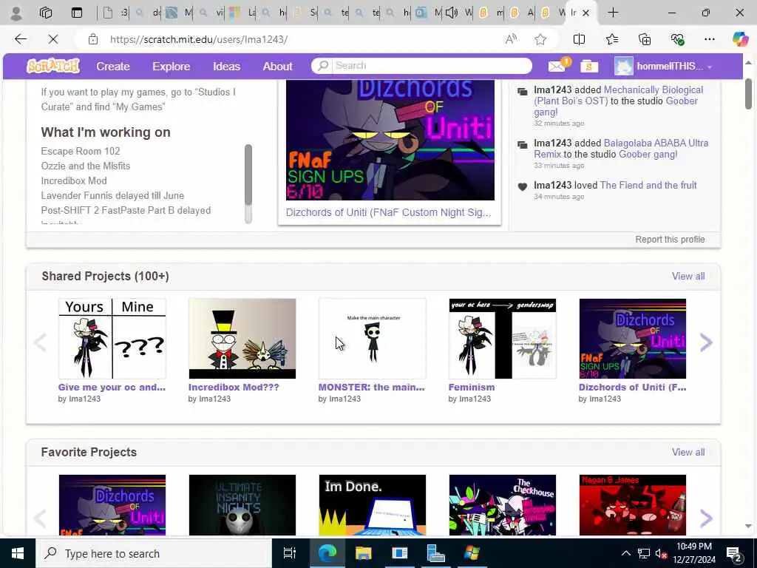Open File Explorer from the taskbar
The height and width of the screenshot is (568, 757).
(x=363, y=553)
